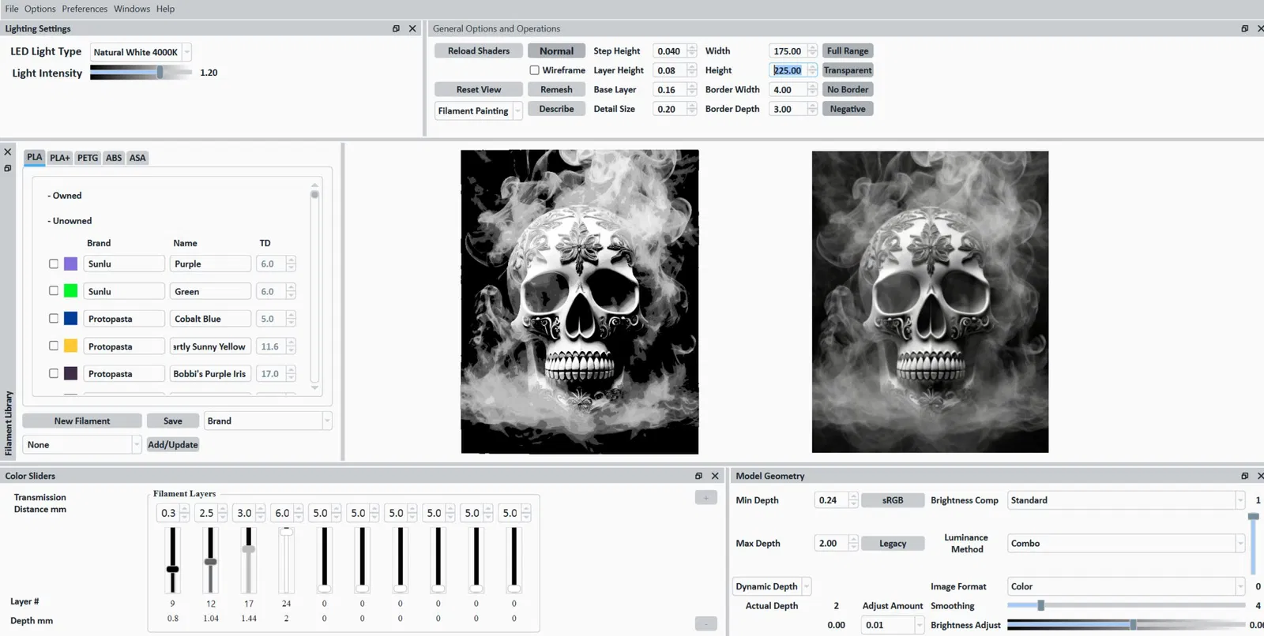1264x636 pixels.
Task: Undock the Model Geometry panel
Action: tap(1245, 476)
